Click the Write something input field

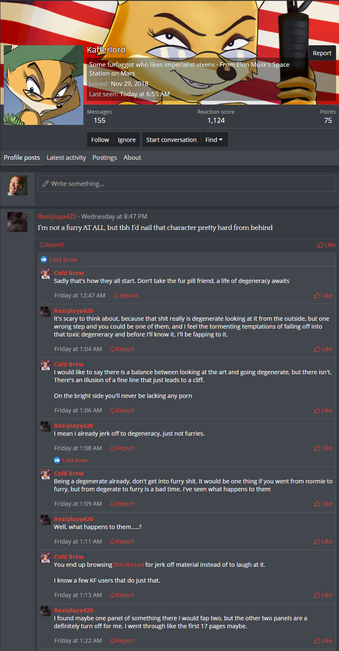coord(187,183)
